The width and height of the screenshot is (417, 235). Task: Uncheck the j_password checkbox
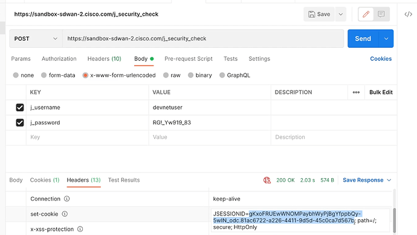(x=20, y=122)
